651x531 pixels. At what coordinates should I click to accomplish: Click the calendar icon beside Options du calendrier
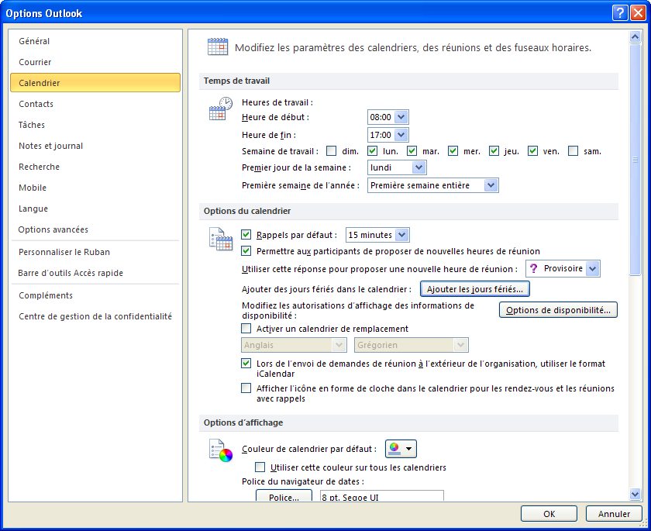pos(220,240)
